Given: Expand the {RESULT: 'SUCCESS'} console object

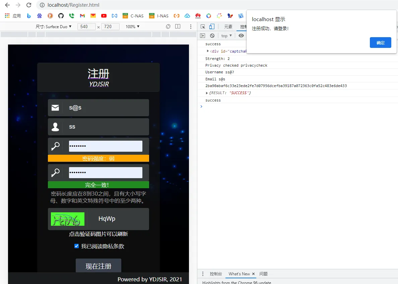Looking at the screenshot, I should click(x=207, y=93).
